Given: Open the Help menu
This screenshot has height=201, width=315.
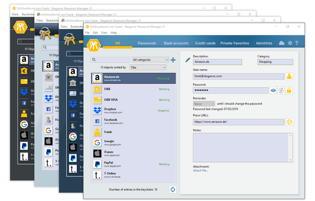Looking at the screenshot, I should coord(114,33).
